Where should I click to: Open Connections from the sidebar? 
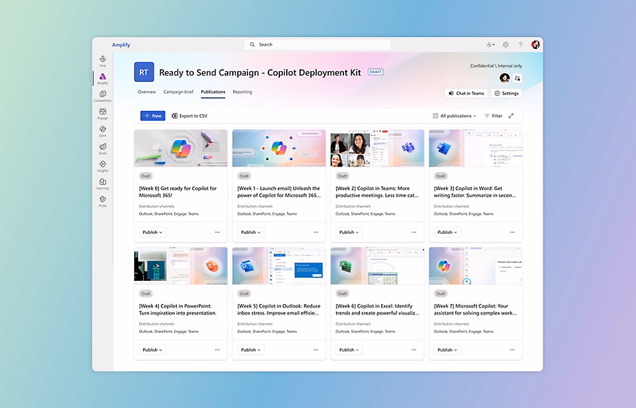(102, 96)
